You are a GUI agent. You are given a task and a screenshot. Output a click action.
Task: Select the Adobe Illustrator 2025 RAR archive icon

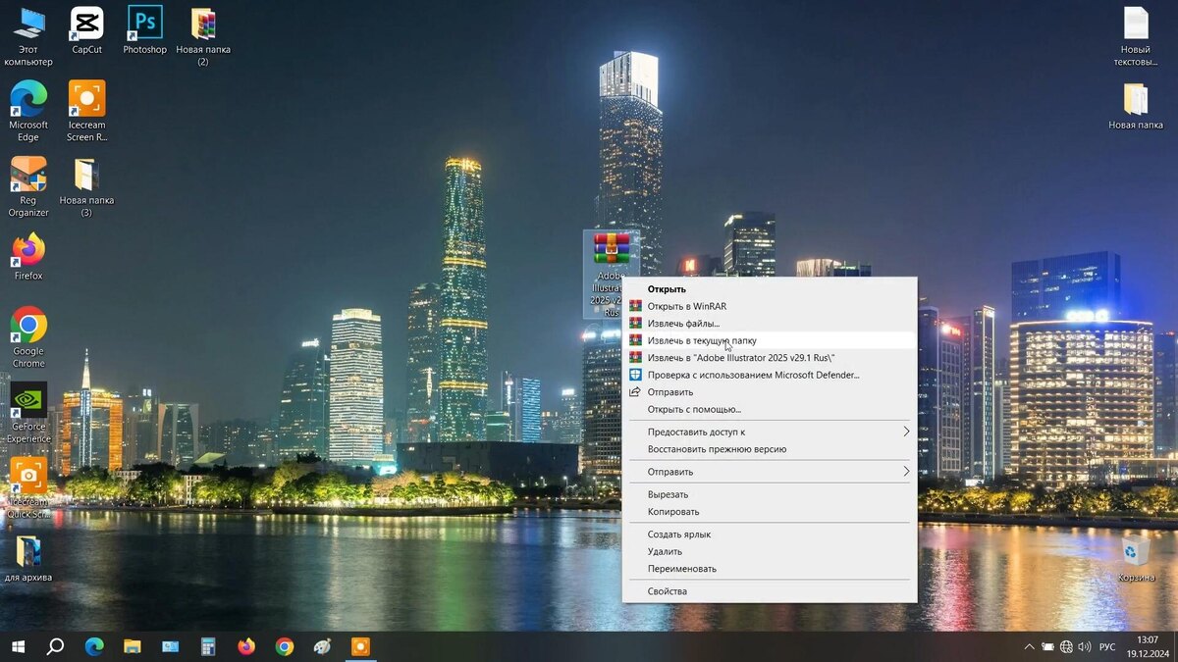(x=611, y=275)
